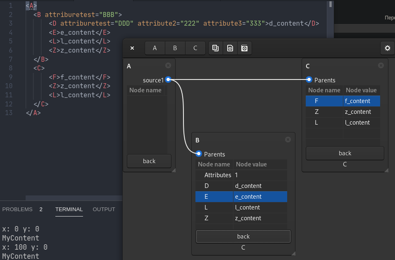395x260 pixels.
Task: Click the Parents connector dot on panel C
Action: 309,79
